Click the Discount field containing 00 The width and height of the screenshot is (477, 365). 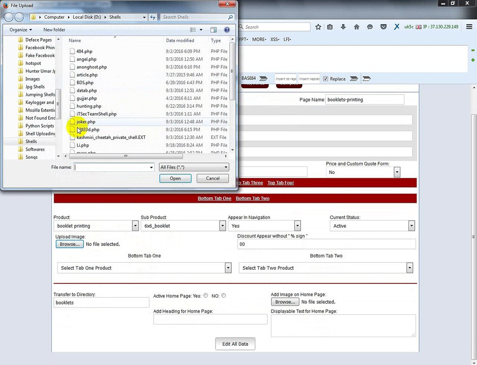326,244
